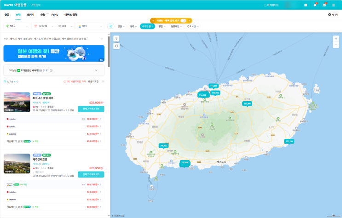Open the 제주신라호텔 hotel title
Viewport: 342px width, 218px height.
[x=40, y=160]
